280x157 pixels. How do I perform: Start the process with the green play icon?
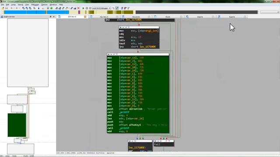pyautogui.click(x=83, y=8)
